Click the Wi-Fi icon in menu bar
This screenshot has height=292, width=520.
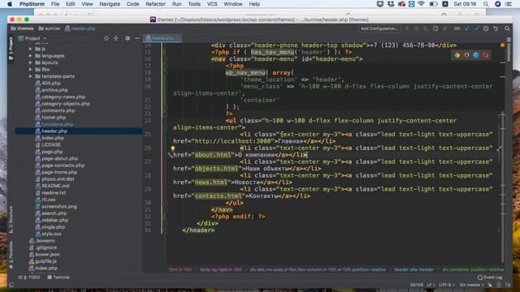(x=421, y=4)
